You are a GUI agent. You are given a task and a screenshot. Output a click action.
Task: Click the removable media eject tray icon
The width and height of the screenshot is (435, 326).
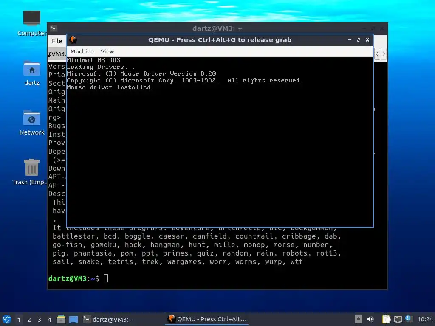coord(358,319)
